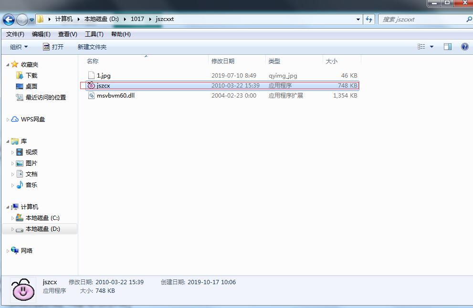Viewport: 473px width, 308px height.
Task: Click the greyed Forward arrow button
Action: [22, 20]
